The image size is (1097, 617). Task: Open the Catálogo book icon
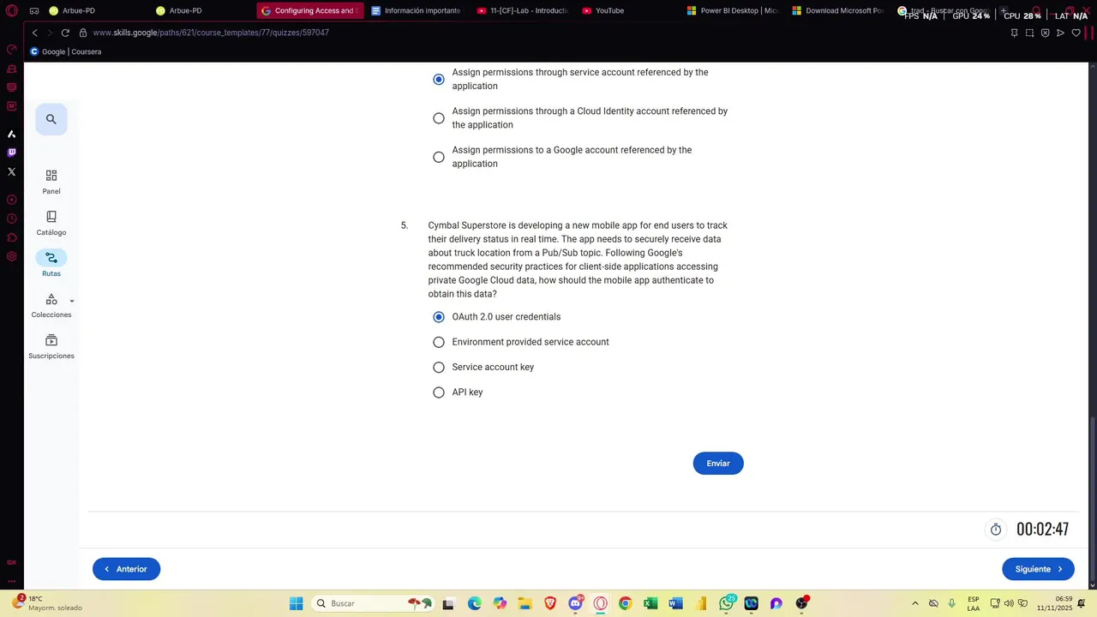click(x=51, y=217)
